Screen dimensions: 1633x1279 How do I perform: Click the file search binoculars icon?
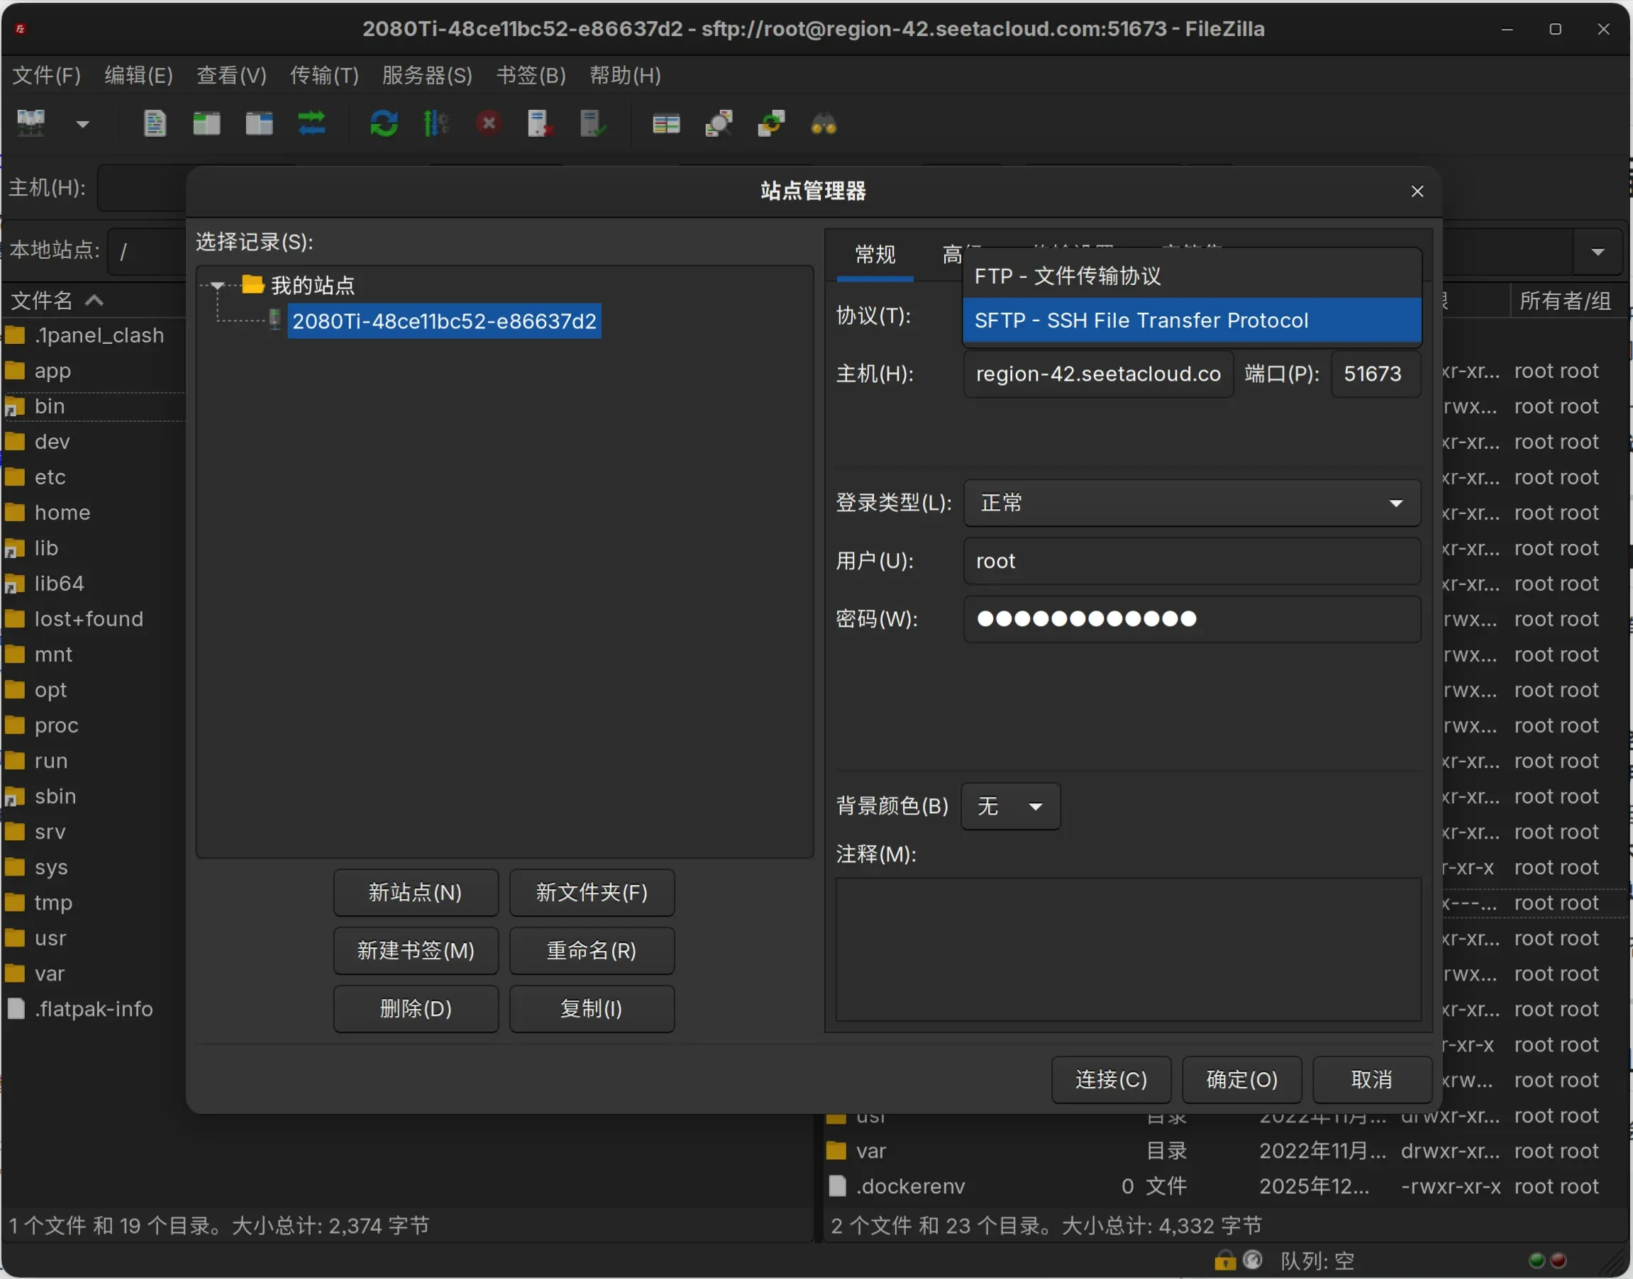click(822, 123)
